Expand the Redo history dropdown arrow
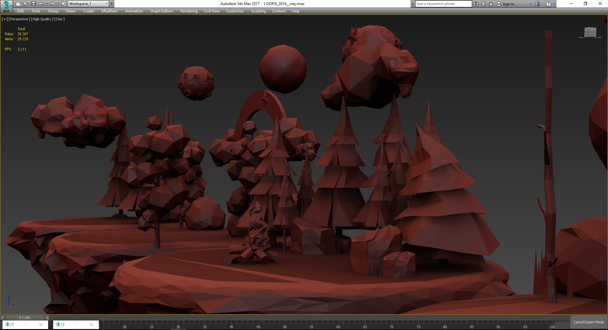Screen dimensions: 608x330 [x=58, y=4]
